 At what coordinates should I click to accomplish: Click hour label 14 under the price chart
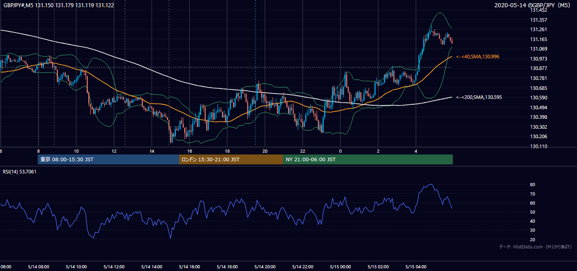click(x=152, y=151)
